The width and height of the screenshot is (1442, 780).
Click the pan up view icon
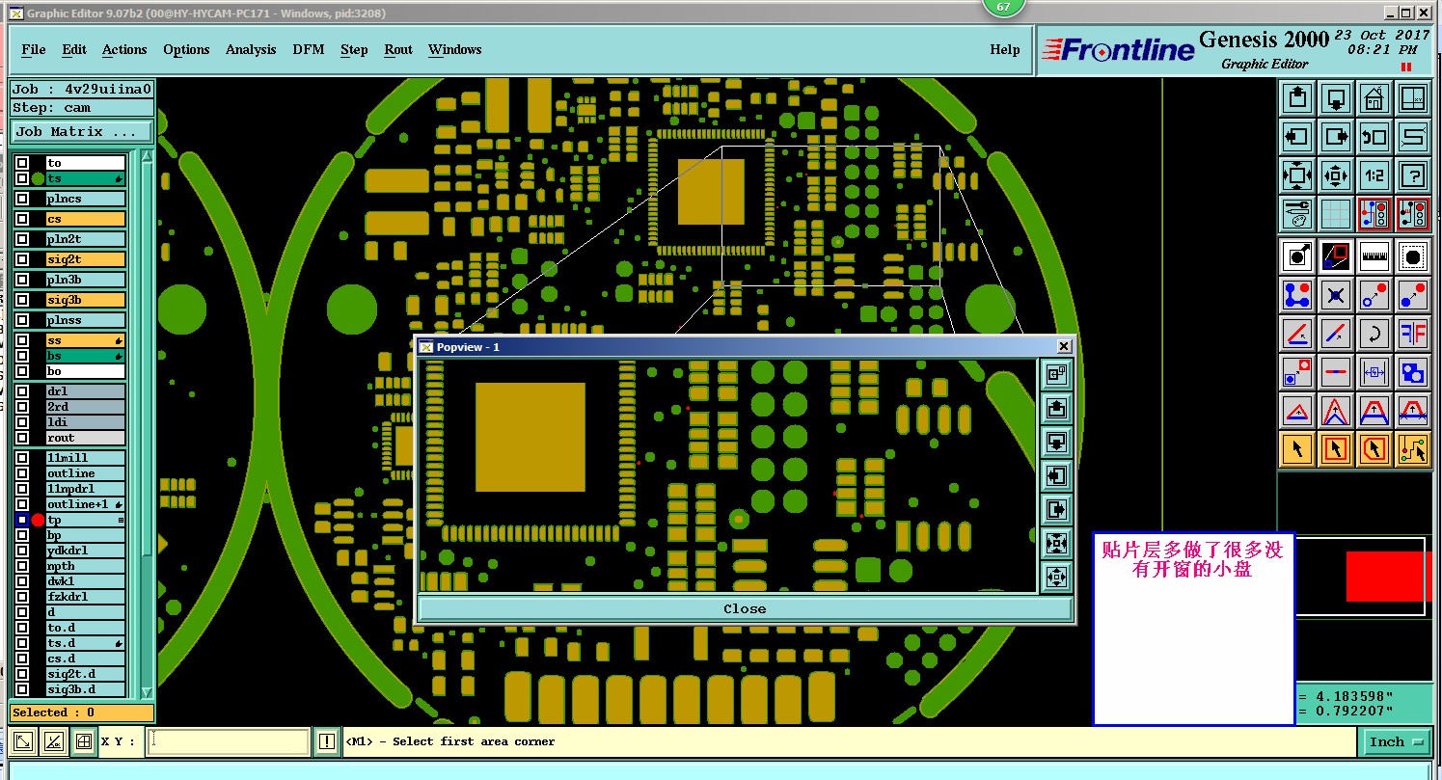pos(1297,97)
